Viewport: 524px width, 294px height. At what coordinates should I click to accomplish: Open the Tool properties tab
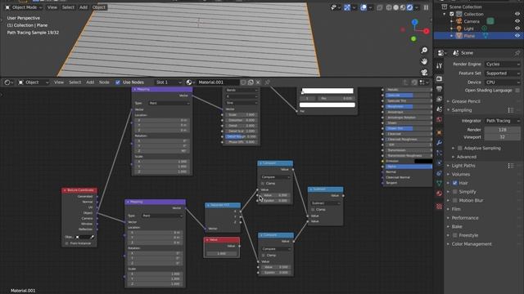point(439,65)
